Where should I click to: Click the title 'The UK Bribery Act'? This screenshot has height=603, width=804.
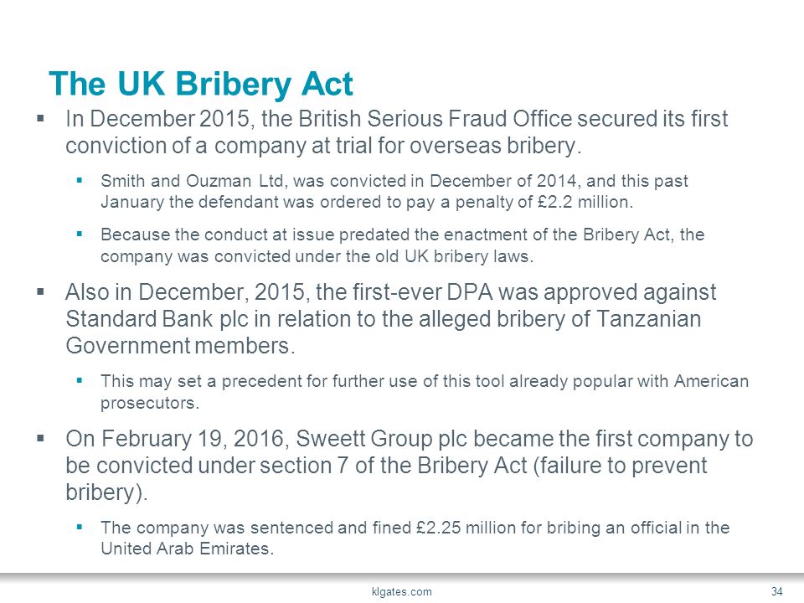[x=201, y=83]
